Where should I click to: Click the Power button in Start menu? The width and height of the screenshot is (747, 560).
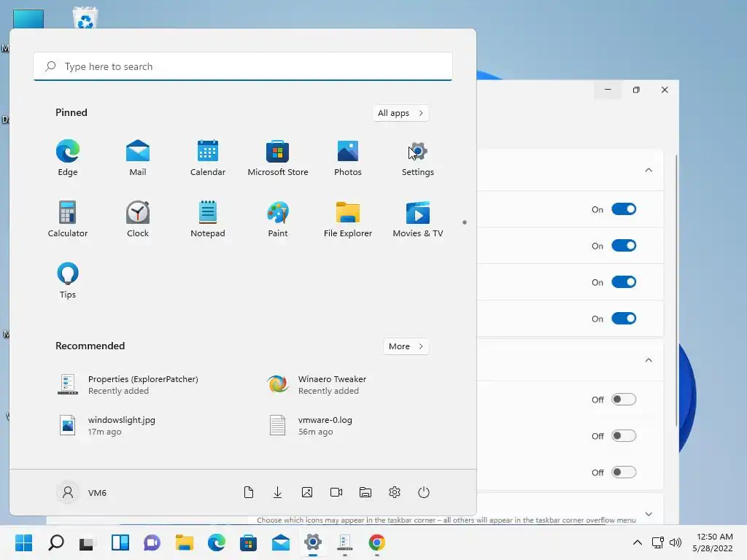[x=424, y=492]
